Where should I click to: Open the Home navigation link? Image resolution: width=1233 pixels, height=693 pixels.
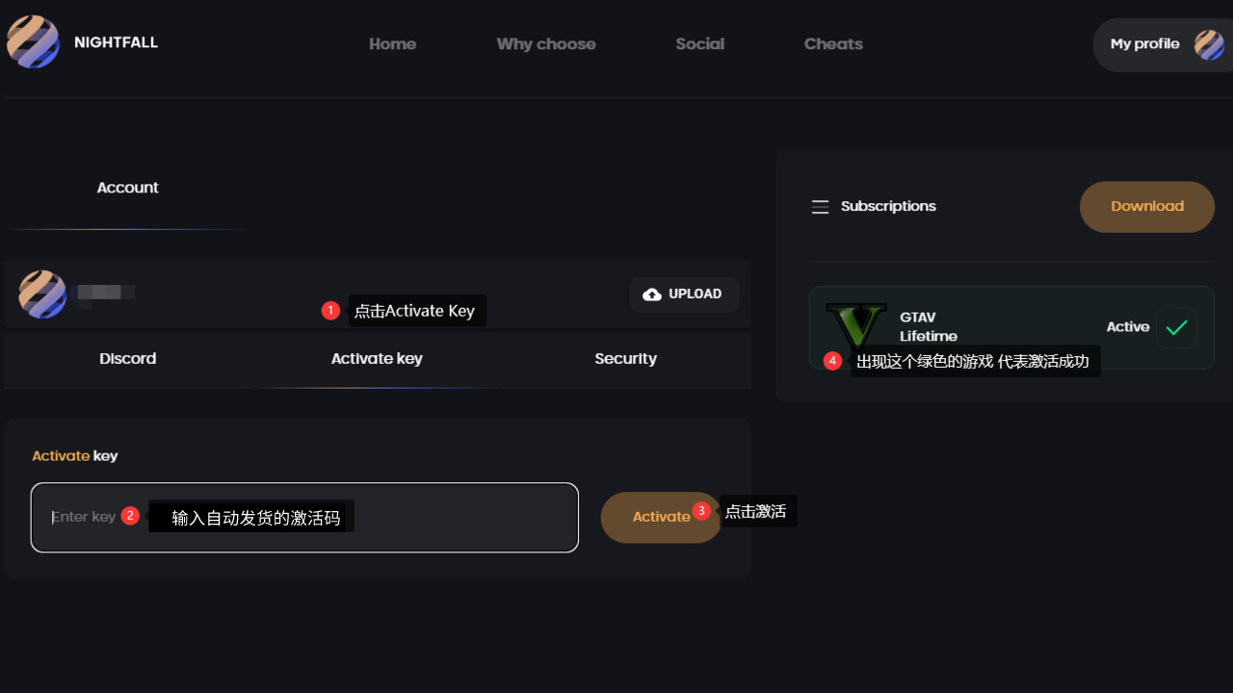tap(392, 44)
